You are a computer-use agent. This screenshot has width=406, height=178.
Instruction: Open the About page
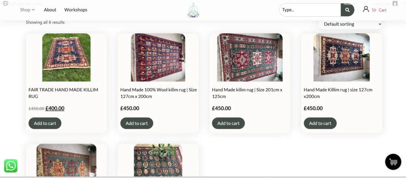coord(50,9)
